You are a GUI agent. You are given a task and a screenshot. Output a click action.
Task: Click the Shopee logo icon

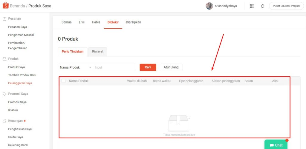pos(5,5)
